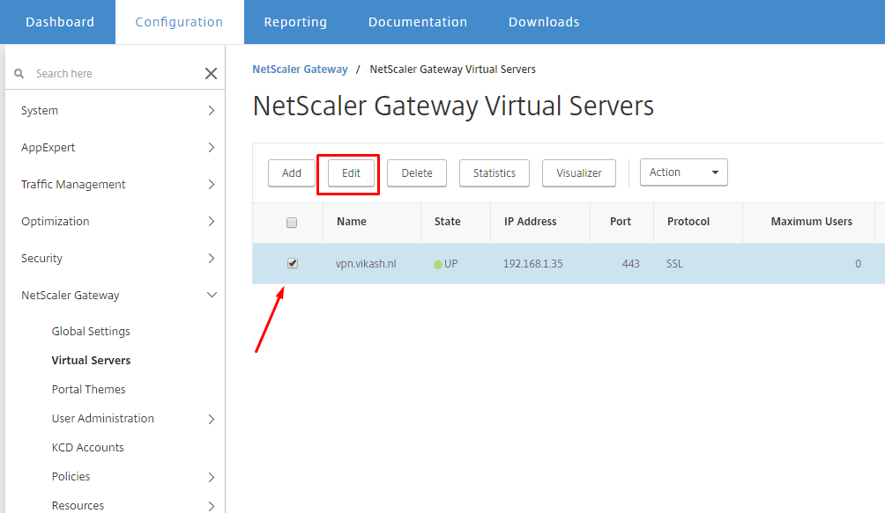Open Optimization in the sidebar

56,222
